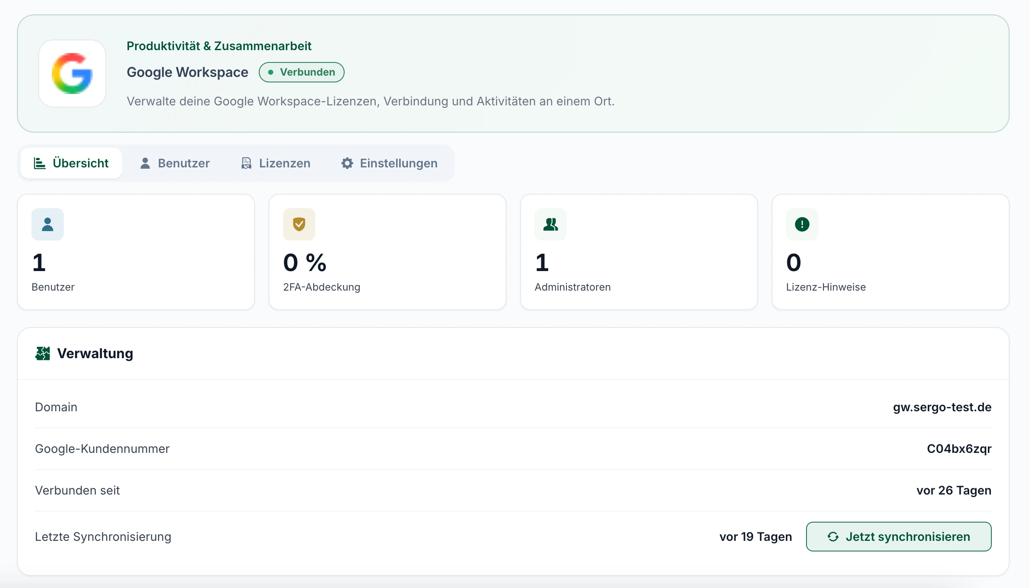Click the description text about Workspace-Lizenzen
Screen dimensions: 1030x588
click(x=371, y=101)
